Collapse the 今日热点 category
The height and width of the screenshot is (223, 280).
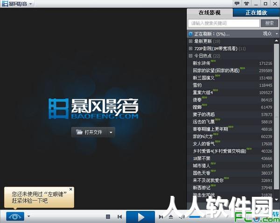(x=190, y=56)
